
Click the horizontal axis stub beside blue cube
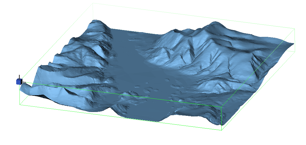(24, 82)
